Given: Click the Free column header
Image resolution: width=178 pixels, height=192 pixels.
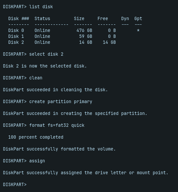Looking at the screenshot, I should (102, 19).
